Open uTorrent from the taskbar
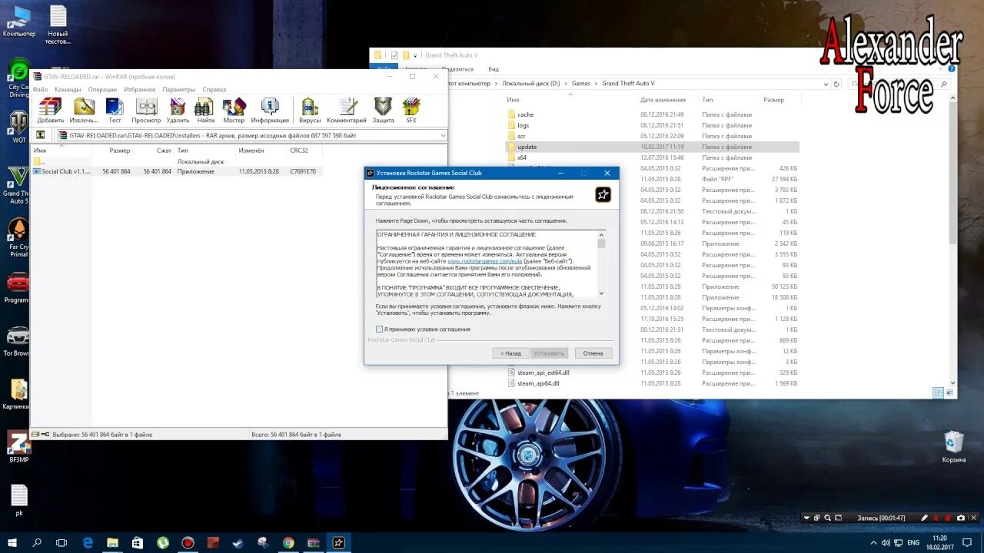Viewport: 984px width, 553px height. [x=163, y=542]
